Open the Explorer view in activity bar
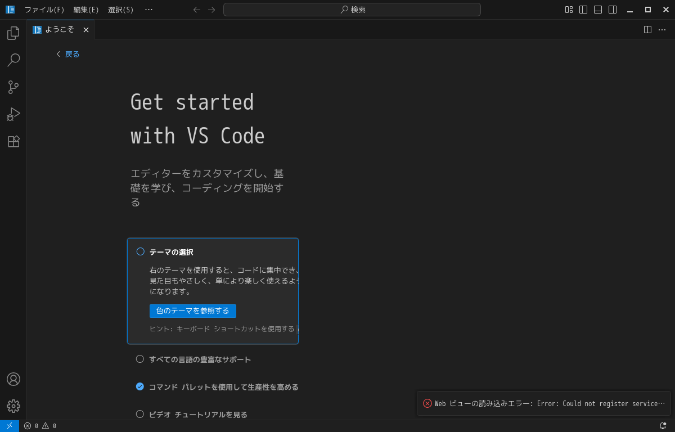Image resolution: width=675 pixels, height=432 pixels. pos(13,33)
